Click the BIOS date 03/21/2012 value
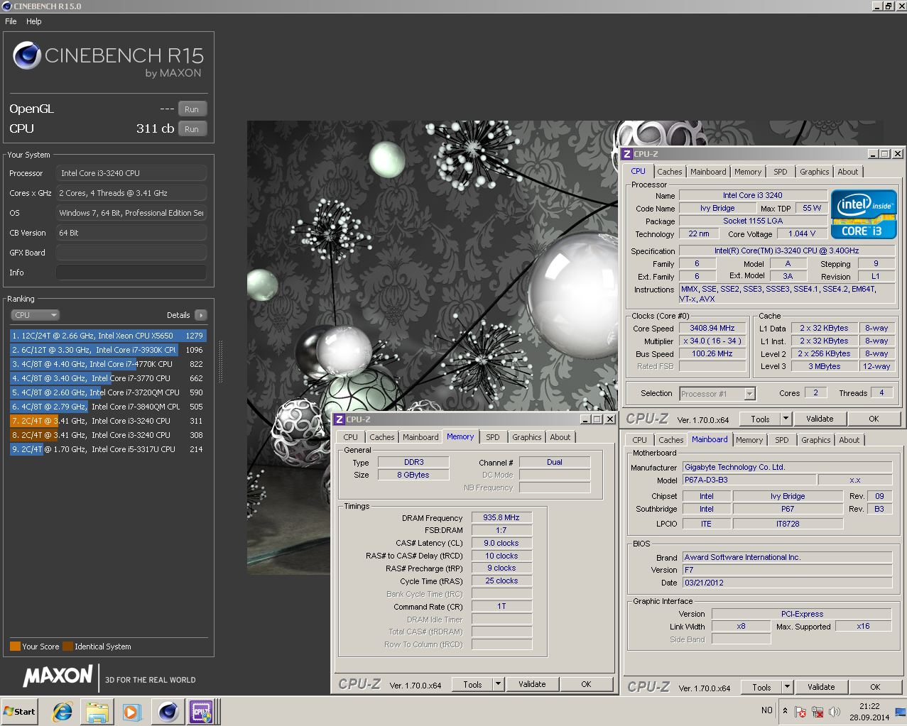The width and height of the screenshot is (907, 726). coord(787,583)
